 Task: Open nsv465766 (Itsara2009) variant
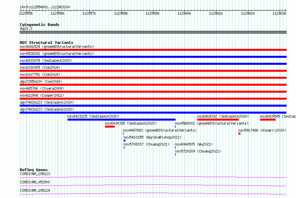[42, 88]
